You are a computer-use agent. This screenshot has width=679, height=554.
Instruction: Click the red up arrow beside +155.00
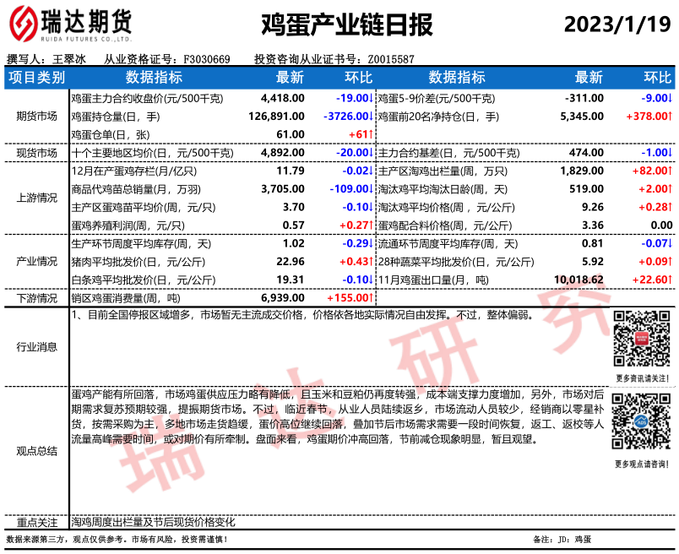coord(371,299)
